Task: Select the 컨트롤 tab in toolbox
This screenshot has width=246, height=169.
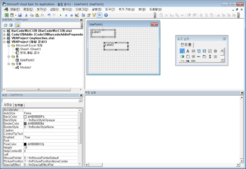Action: pyautogui.click(x=186, y=45)
